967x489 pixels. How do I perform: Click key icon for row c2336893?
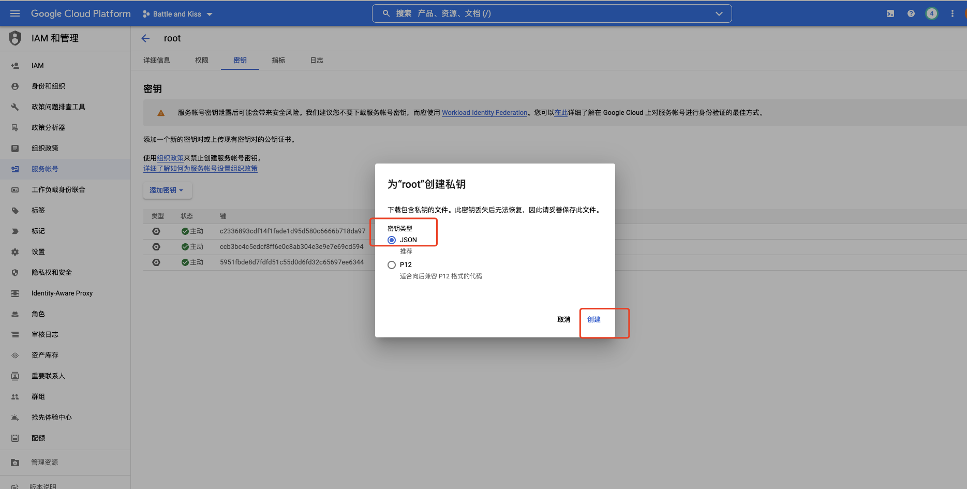pyautogui.click(x=156, y=231)
